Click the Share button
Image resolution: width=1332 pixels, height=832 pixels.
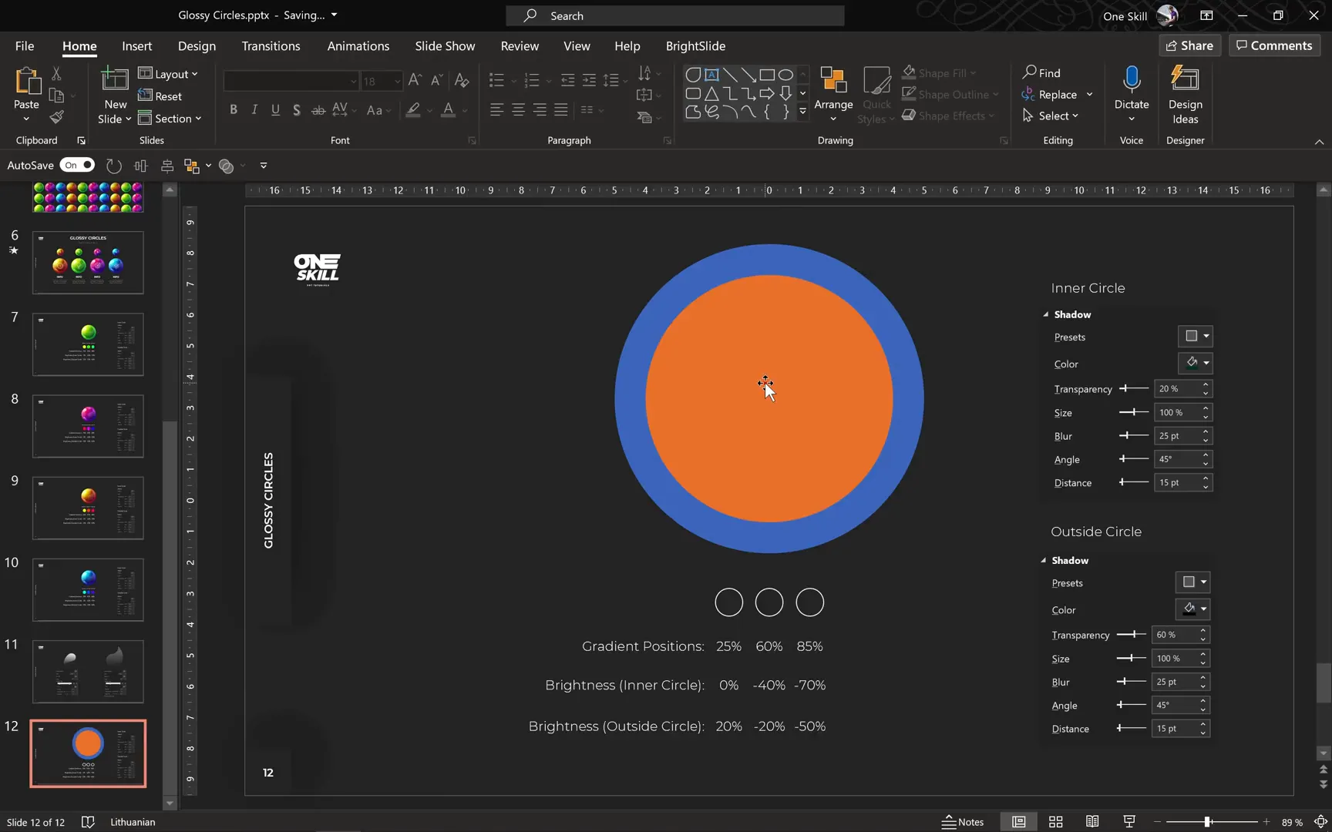[x=1189, y=45]
